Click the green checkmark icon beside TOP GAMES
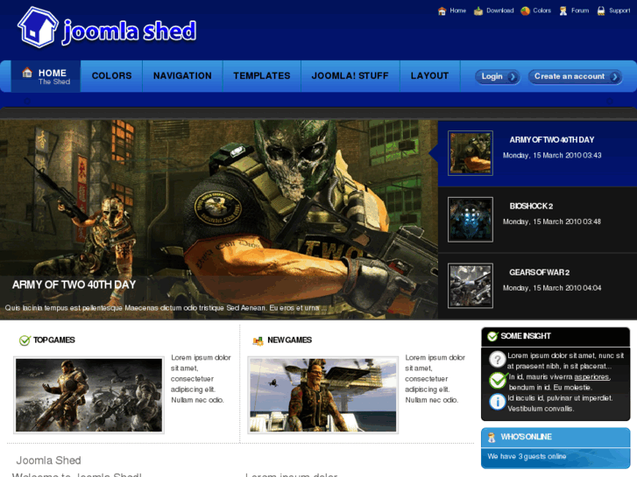637x477 pixels. (x=25, y=340)
